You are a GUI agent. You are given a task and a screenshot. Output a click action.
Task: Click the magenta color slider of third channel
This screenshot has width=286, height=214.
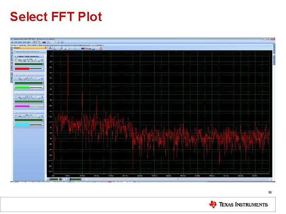(29, 106)
